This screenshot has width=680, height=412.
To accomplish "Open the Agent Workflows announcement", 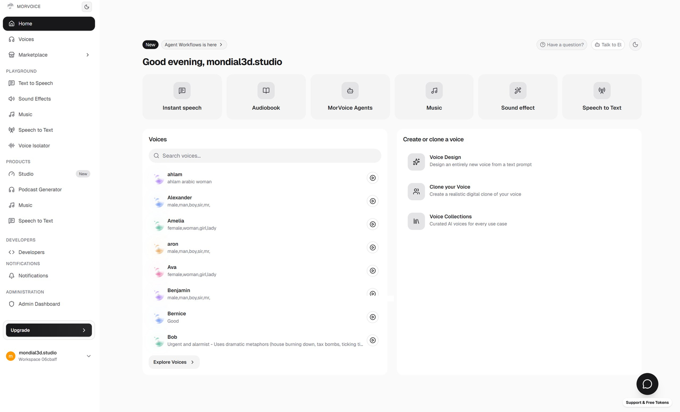I will 193,45.
